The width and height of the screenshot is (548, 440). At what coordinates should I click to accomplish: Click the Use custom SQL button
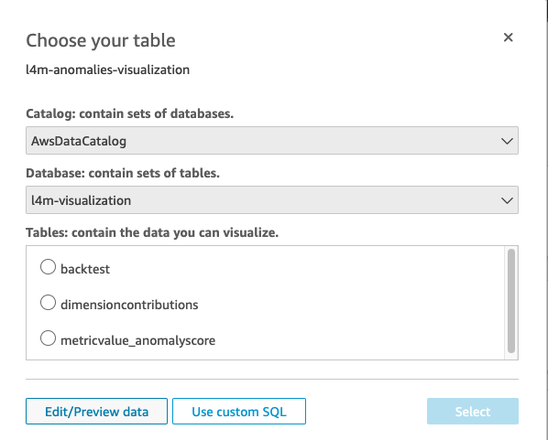239,412
